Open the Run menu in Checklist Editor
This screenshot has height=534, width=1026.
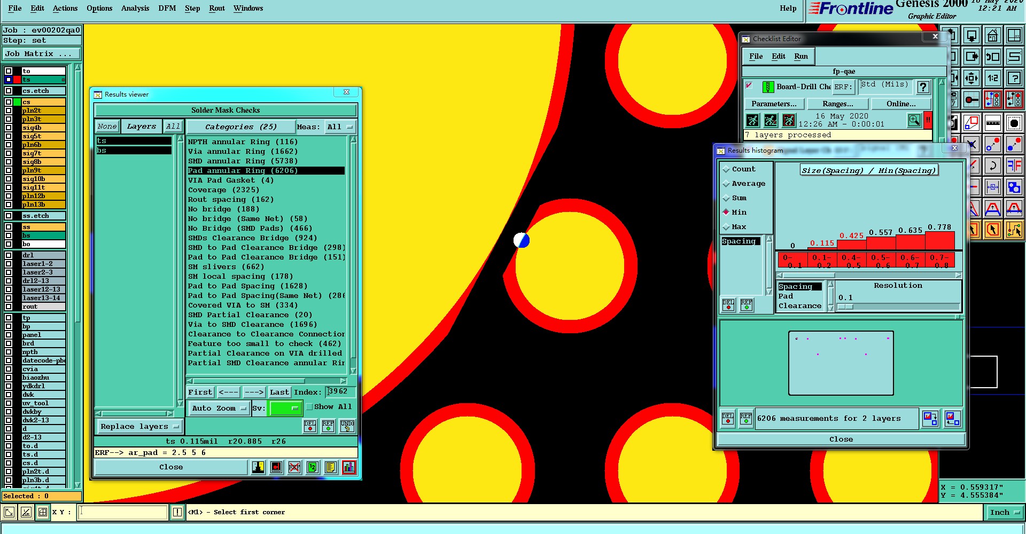801,56
